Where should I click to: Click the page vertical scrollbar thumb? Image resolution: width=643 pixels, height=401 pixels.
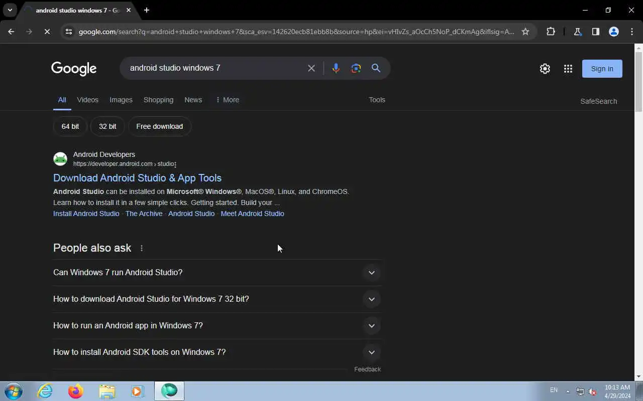(638, 83)
